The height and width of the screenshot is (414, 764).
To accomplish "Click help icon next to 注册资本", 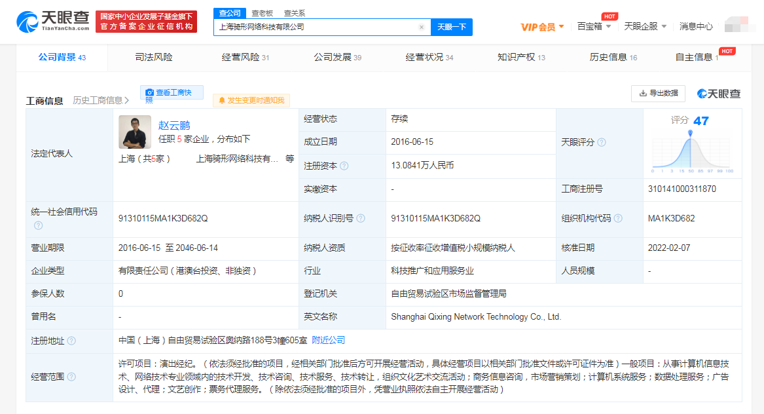I will point(344,166).
